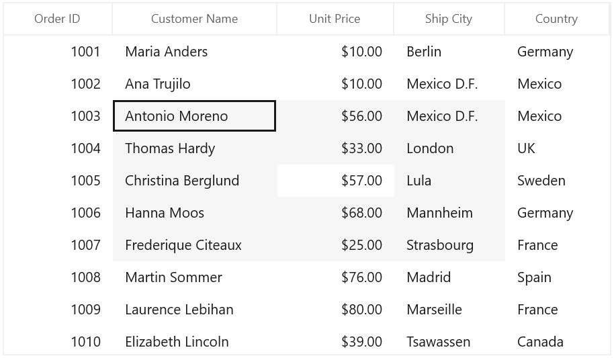Viewport: 614px width, 358px height.
Task: Select the Unit Price column header
Action: click(x=335, y=19)
